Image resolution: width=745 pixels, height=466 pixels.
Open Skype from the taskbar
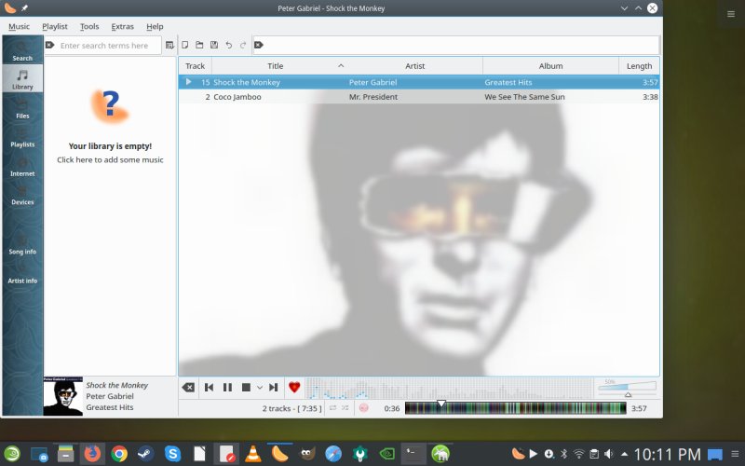172,454
